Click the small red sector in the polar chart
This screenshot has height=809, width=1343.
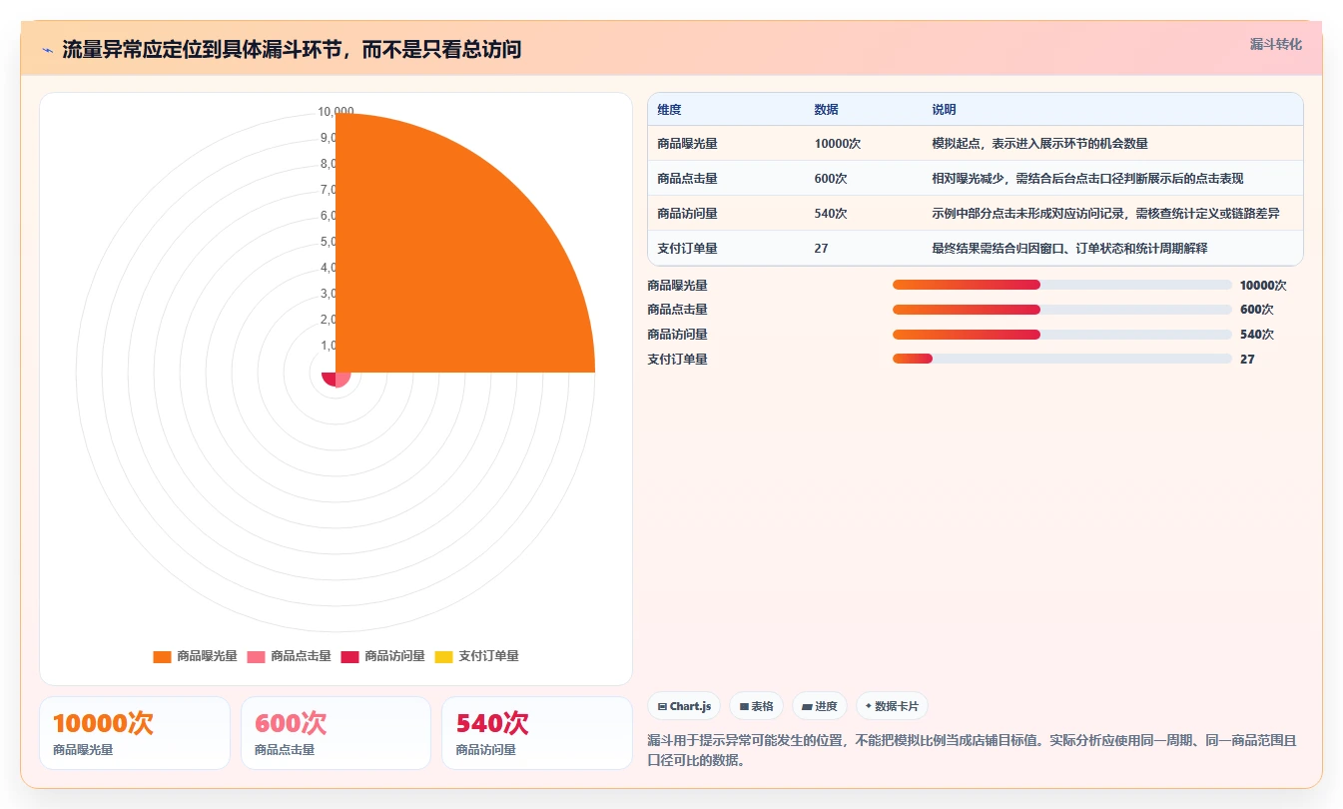pos(330,379)
